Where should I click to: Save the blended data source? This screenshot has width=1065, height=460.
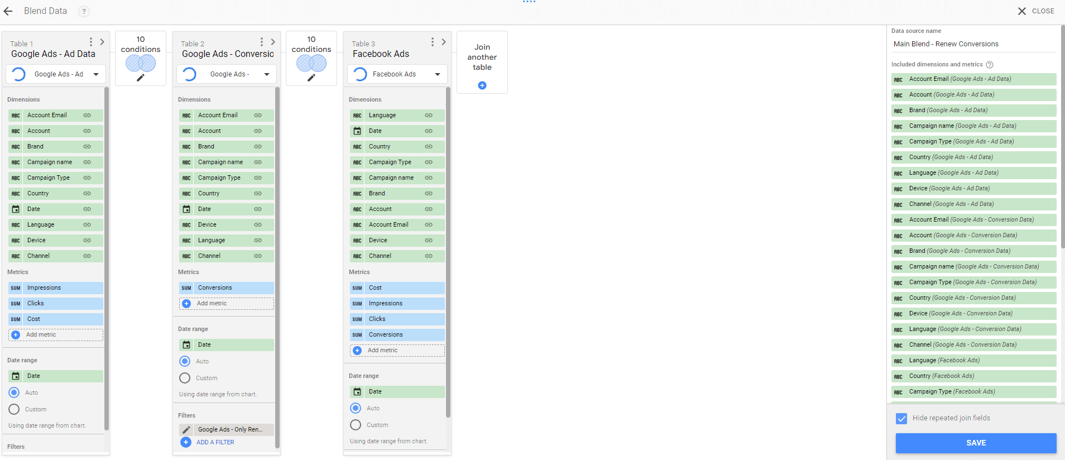click(976, 443)
